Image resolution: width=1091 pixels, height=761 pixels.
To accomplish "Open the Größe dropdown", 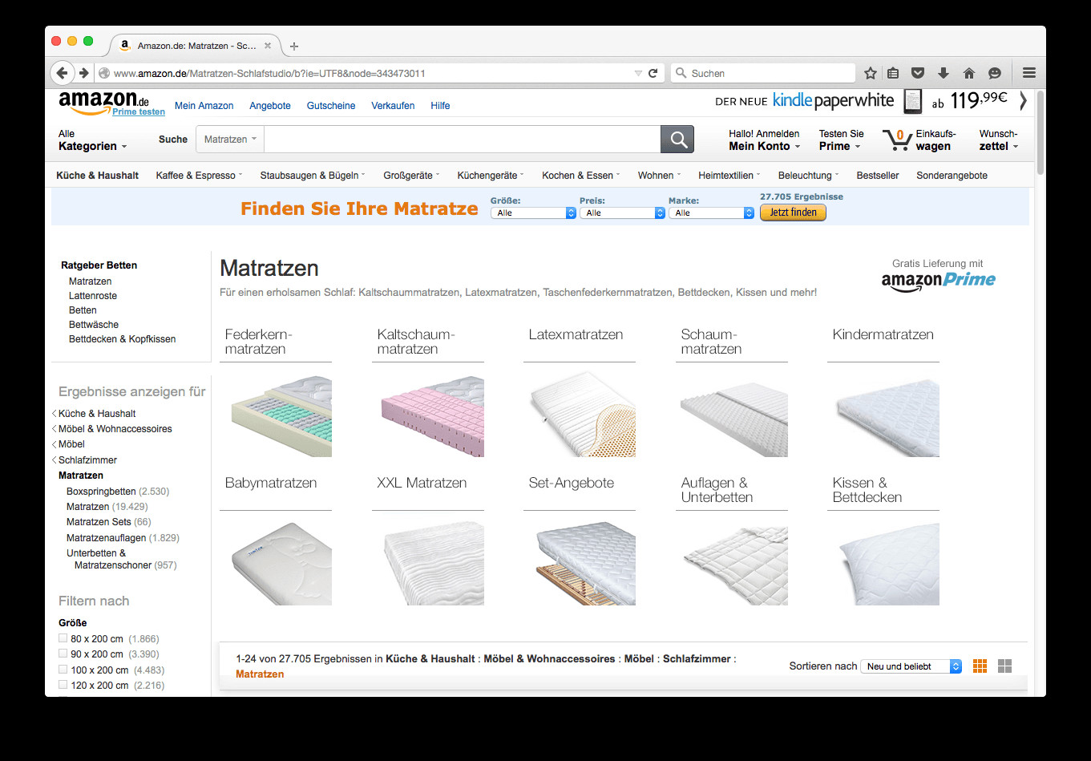I will [x=533, y=213].
